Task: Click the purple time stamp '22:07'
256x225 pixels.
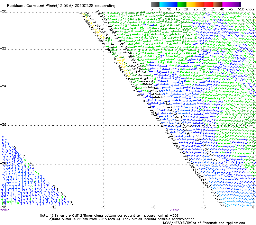Action: pyautogui.click(x=4, y=210)
